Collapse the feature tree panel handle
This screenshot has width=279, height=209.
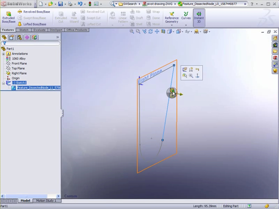[62, 113]
